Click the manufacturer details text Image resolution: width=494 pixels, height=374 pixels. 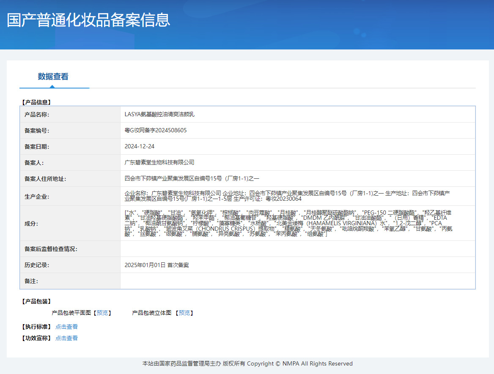[287, 196]
